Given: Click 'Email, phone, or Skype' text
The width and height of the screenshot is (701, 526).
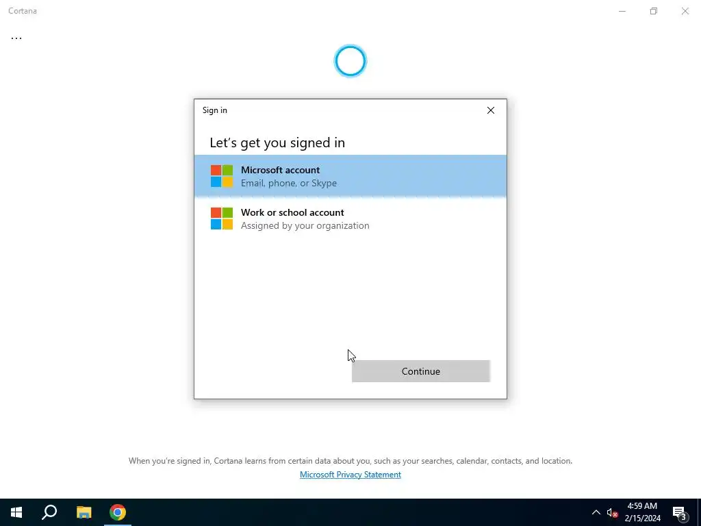Looking at the screenshot, I should coord(289,183).
